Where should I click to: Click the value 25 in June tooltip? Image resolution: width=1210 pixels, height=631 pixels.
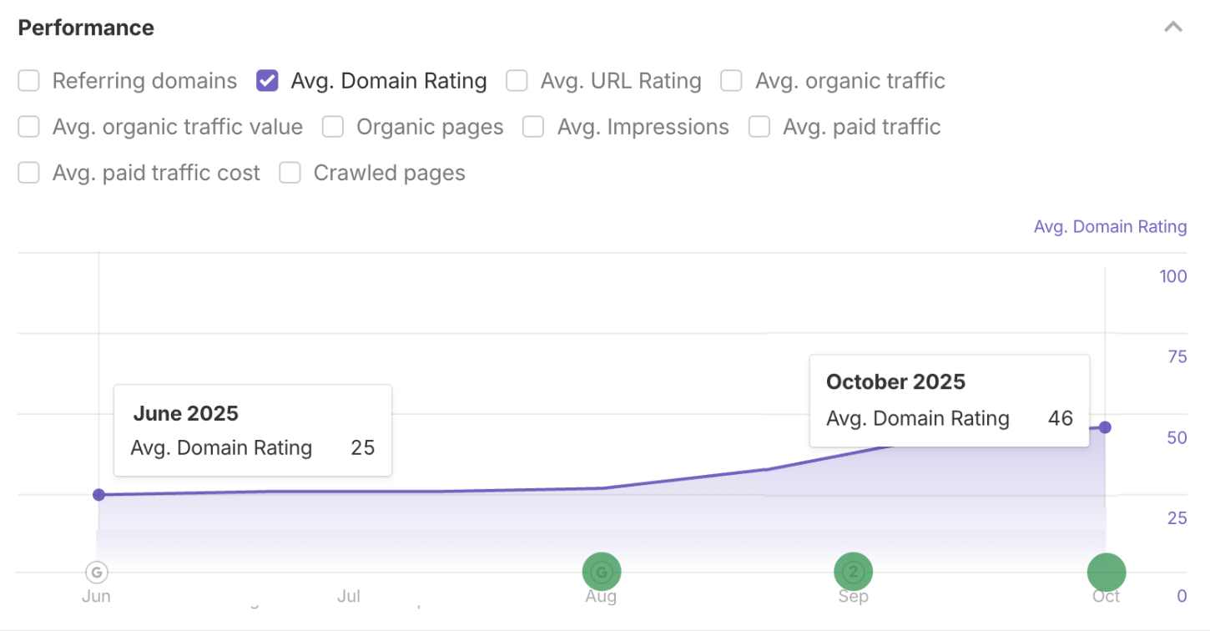(363, 448)
